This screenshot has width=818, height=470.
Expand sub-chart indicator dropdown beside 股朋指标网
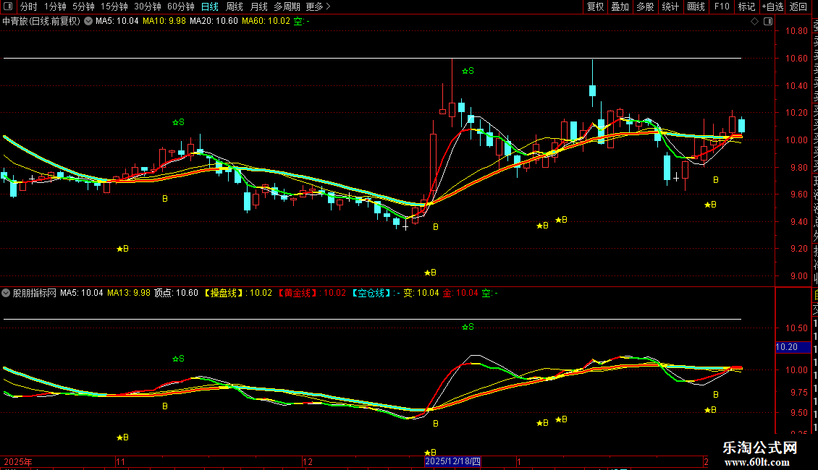coord(6,293)
